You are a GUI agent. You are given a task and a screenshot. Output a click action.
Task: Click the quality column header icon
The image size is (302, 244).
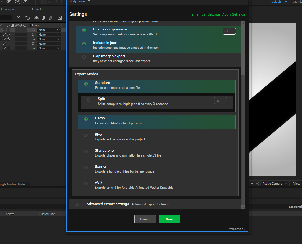(x=5, y=25)
